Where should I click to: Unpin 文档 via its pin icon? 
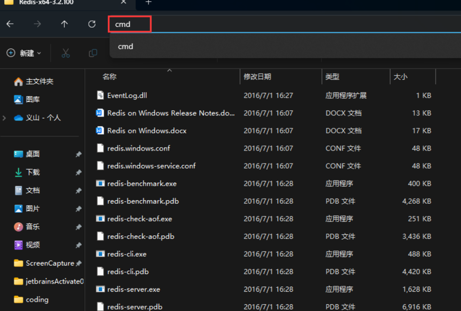coord(79,190)
